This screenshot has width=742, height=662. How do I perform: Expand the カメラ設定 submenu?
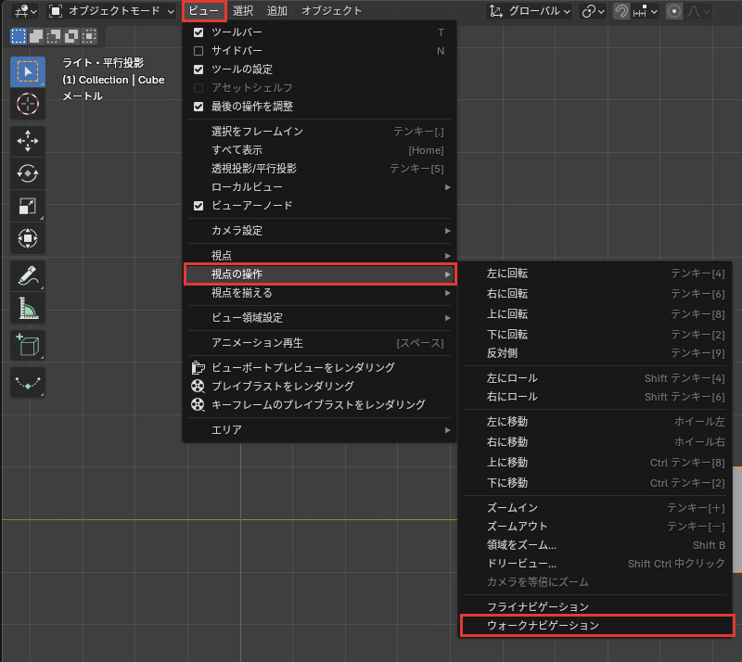319,231
